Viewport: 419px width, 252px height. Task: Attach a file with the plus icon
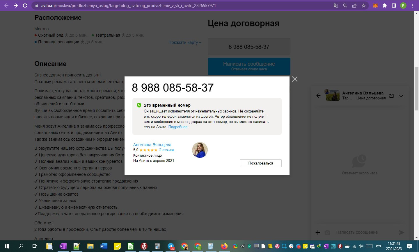(318, 233)
